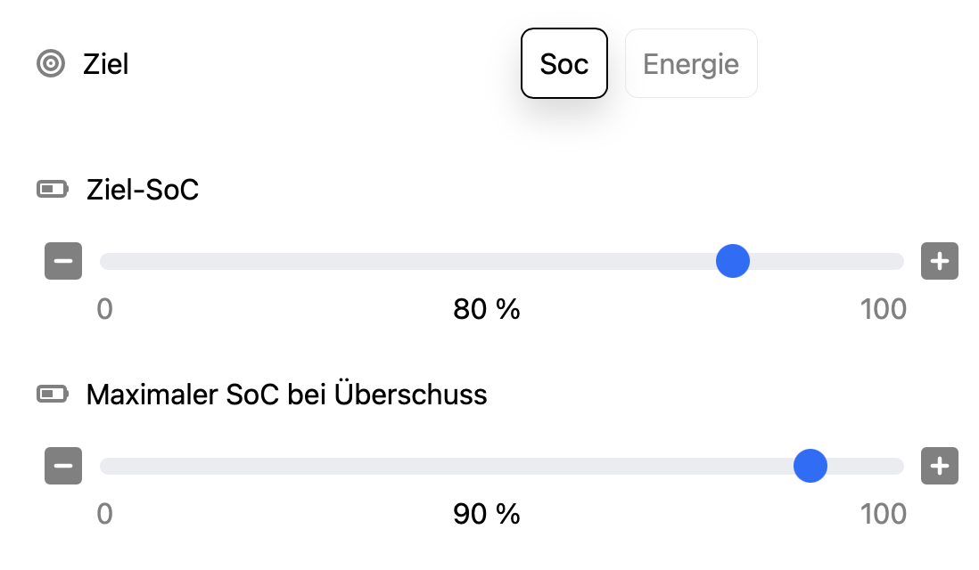
Task: Click the 0 minimum label under Maximaler SoC slider
Action: click(x=105, y=514)
